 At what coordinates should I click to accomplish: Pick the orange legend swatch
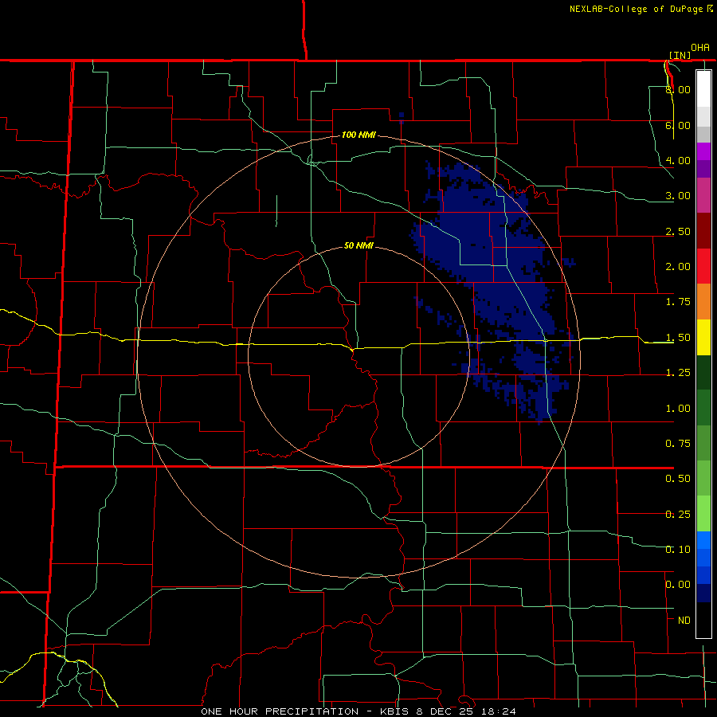pos(703,302)
